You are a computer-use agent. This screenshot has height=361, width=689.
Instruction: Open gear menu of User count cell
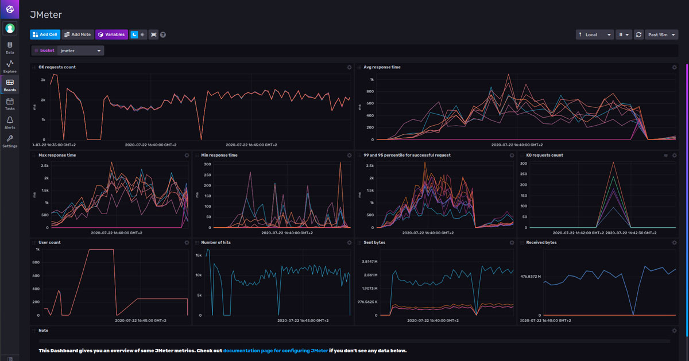click(x=187, y=242)
